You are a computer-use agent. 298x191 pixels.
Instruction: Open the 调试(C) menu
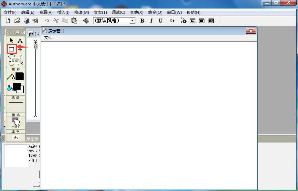[118, 12]
